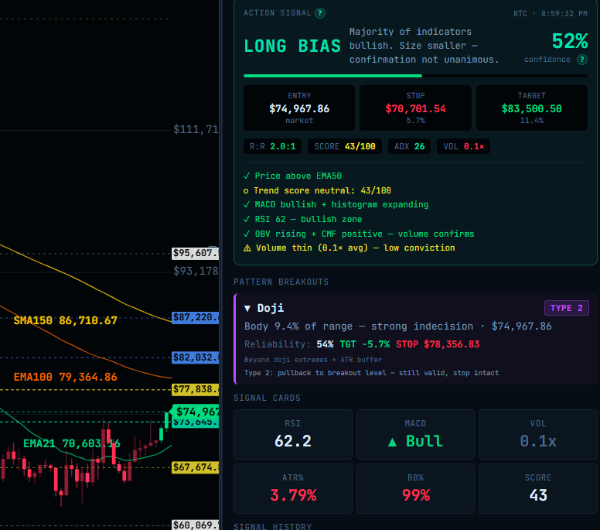Click the 'Type 2: pullback to breakout level' note

point(372,373)
